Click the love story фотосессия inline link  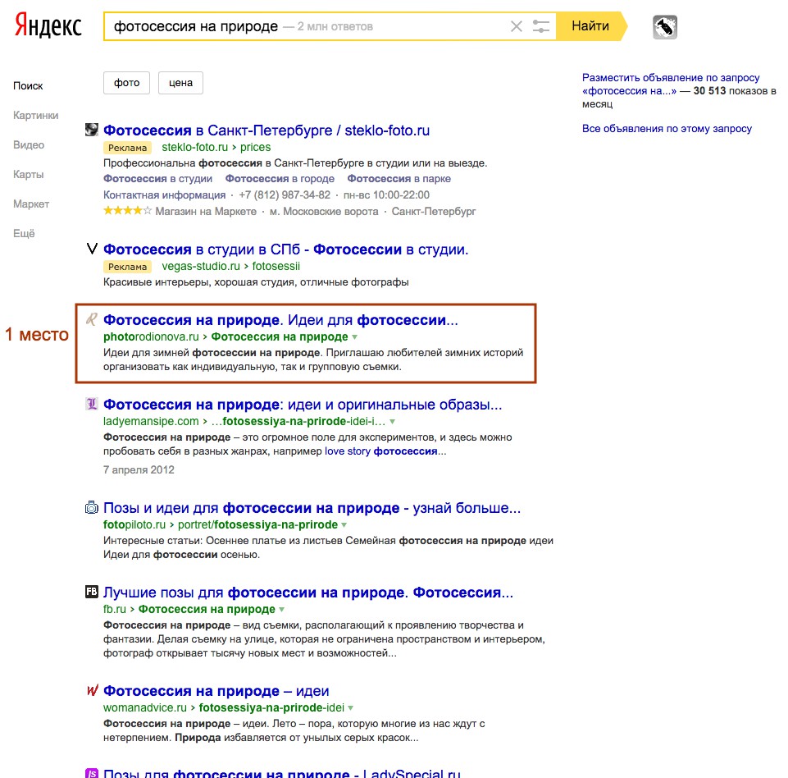(381, 451)
